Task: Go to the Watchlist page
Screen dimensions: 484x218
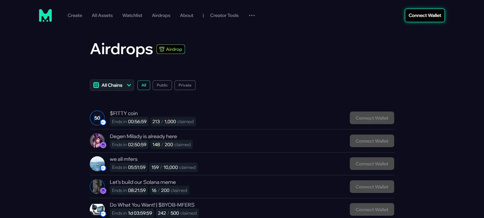Action: 132,15
